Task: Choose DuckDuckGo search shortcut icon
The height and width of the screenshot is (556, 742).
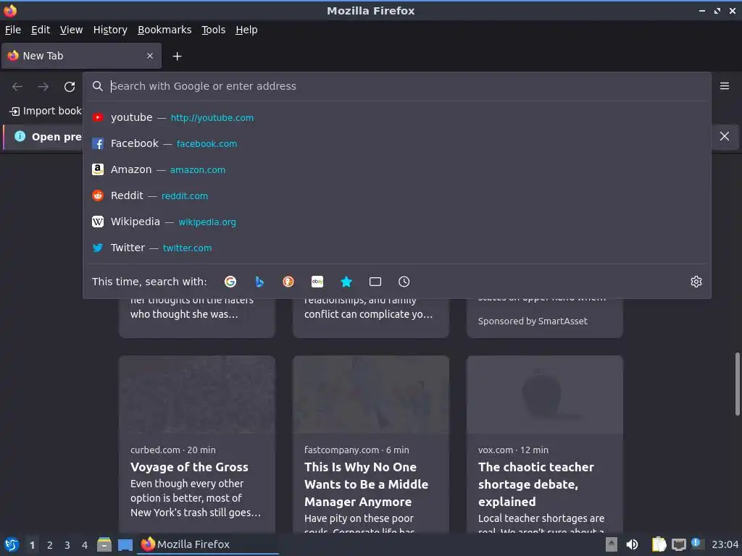Action: [288, 282]
